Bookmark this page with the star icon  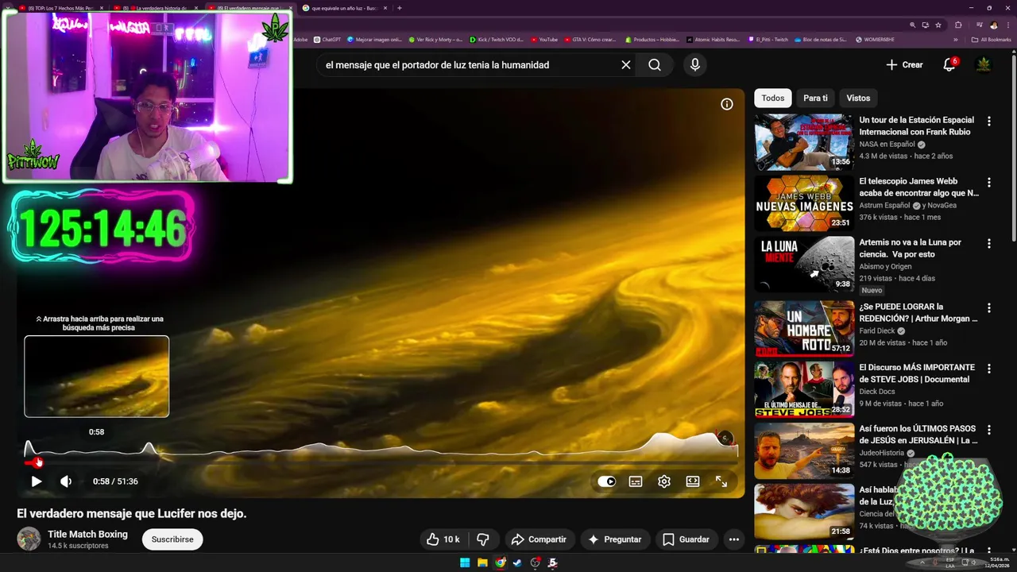[938, 25]
